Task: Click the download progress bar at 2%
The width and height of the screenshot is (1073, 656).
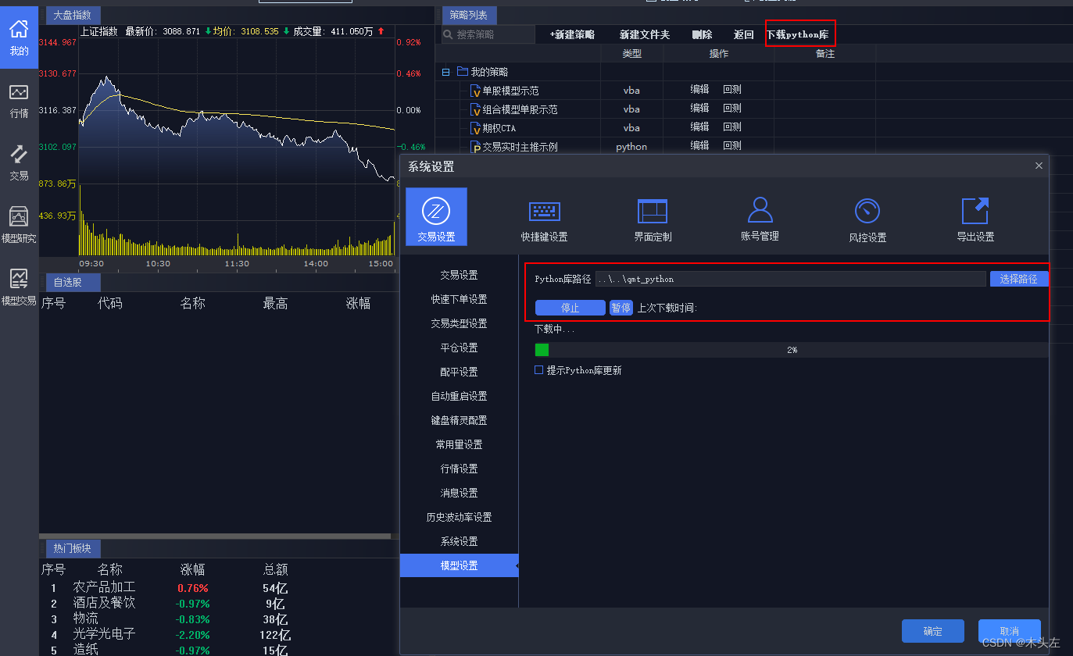Action: [x=792, y=349]
